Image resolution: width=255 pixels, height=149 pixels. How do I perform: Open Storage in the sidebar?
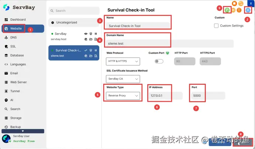(x=23, y=118)
